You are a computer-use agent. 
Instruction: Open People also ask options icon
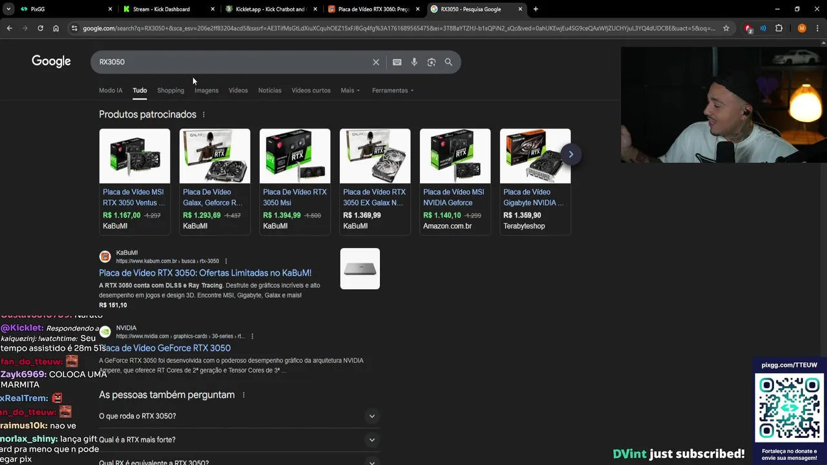(244, 395)
